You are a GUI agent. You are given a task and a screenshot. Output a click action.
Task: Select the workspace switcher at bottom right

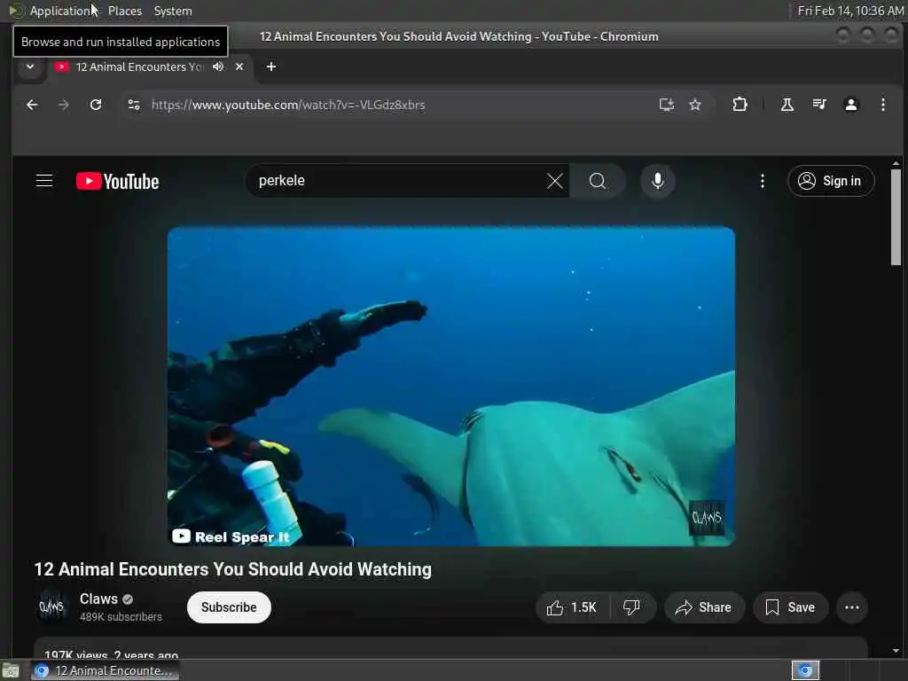805,670
